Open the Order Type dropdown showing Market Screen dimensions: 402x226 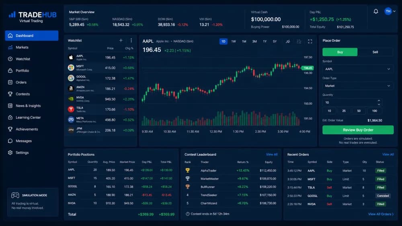click(358, 86)
